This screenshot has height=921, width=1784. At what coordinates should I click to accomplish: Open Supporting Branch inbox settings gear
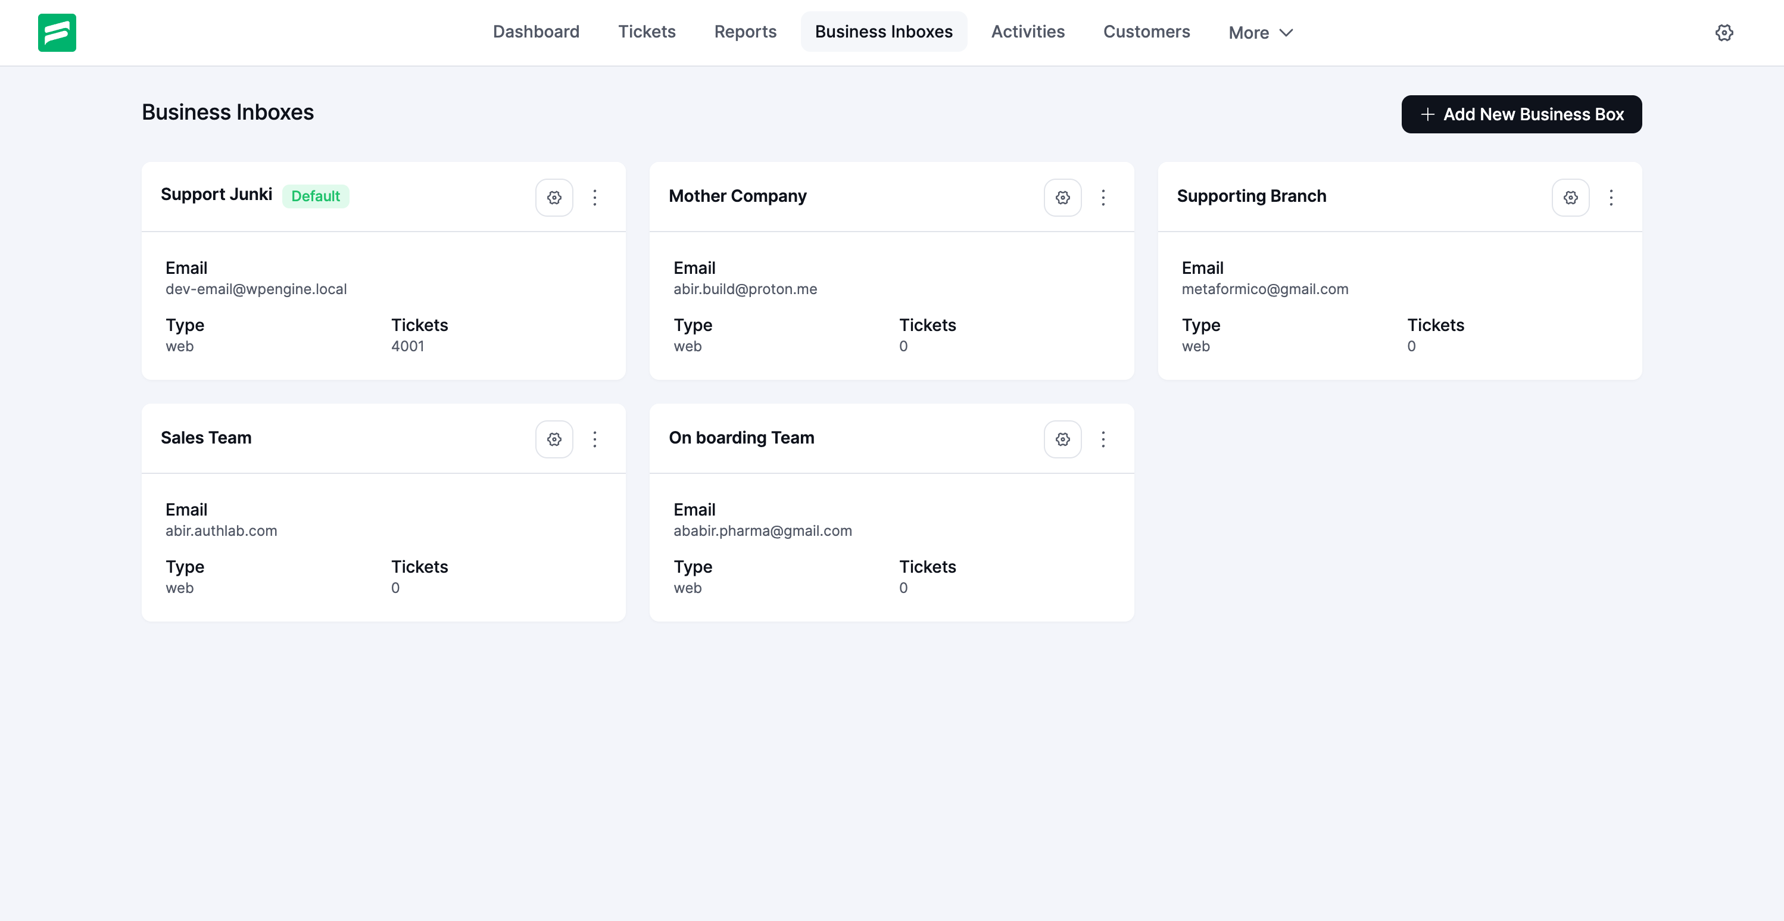click(x=1570, y=198)
